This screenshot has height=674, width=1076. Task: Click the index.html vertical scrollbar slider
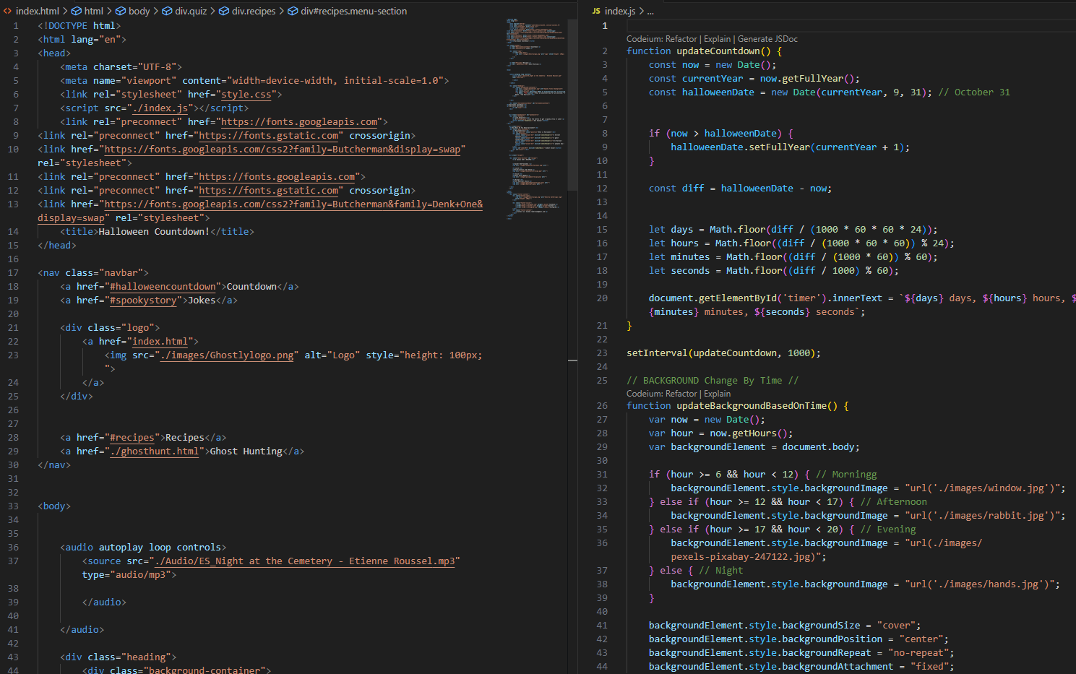[x=572, y=105]
